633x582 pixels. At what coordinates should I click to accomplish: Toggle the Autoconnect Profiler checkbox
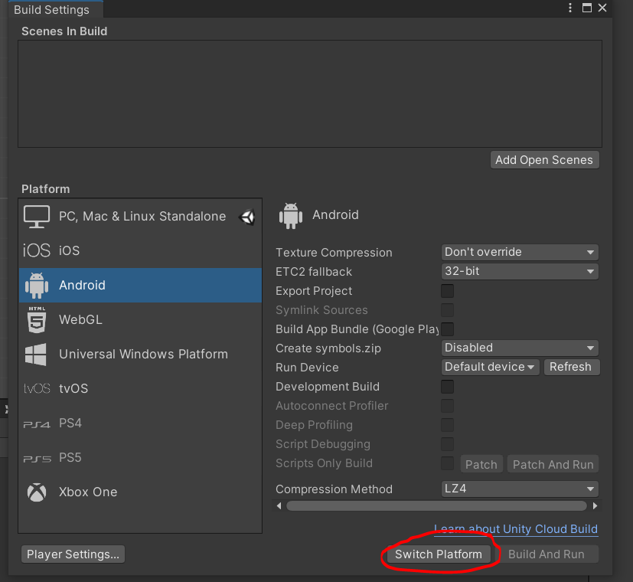point(447,406)
